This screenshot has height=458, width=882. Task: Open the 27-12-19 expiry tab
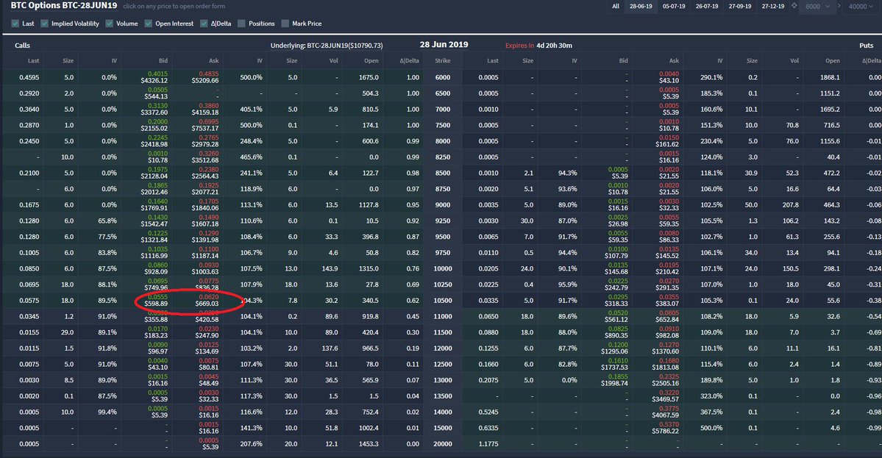coord(773,6)
